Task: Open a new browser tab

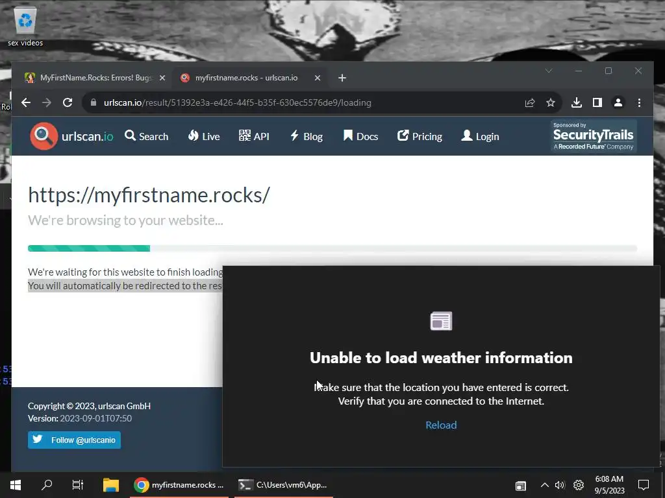Action: click(x=342, y=78)
